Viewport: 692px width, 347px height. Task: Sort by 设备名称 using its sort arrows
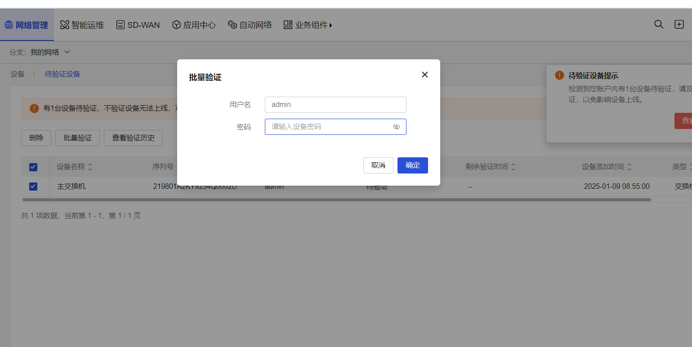point(90,167)
